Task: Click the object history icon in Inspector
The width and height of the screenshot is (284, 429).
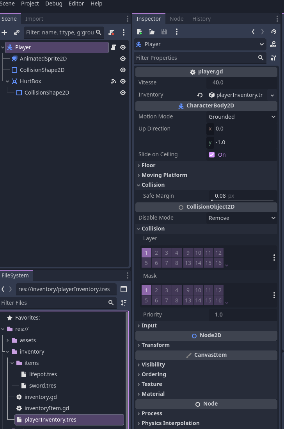Action: click(x=273, y=32)
